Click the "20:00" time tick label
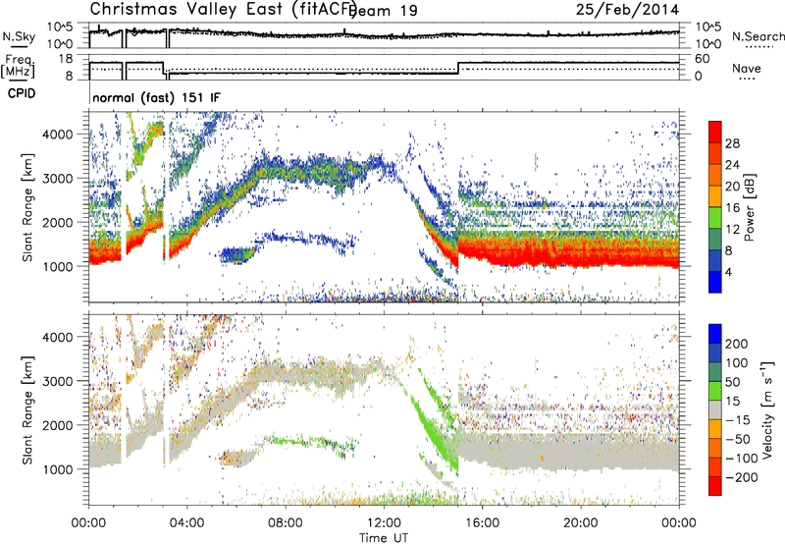Screen dimensions: 785x544 click(x=580, y=523)
